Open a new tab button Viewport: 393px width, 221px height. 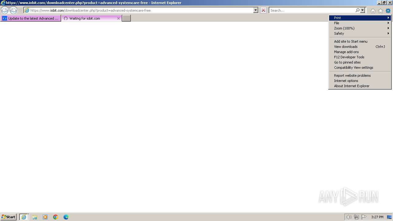click(x=126, y=18)
